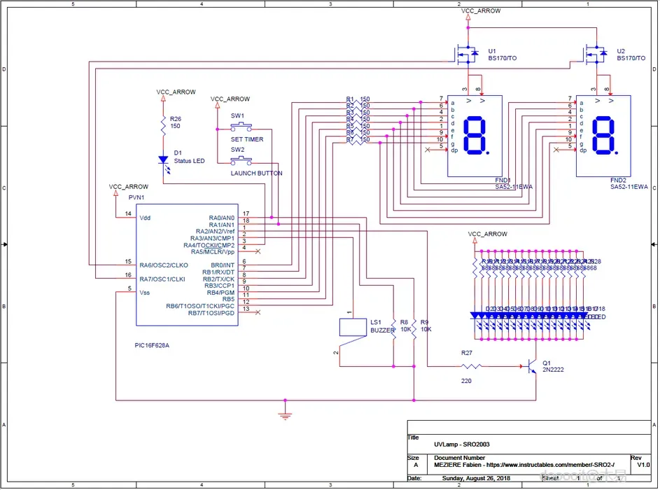Click the PVN1 reference designator
The width and height of the screenshot is (660, 490).
tap(136, 197)
